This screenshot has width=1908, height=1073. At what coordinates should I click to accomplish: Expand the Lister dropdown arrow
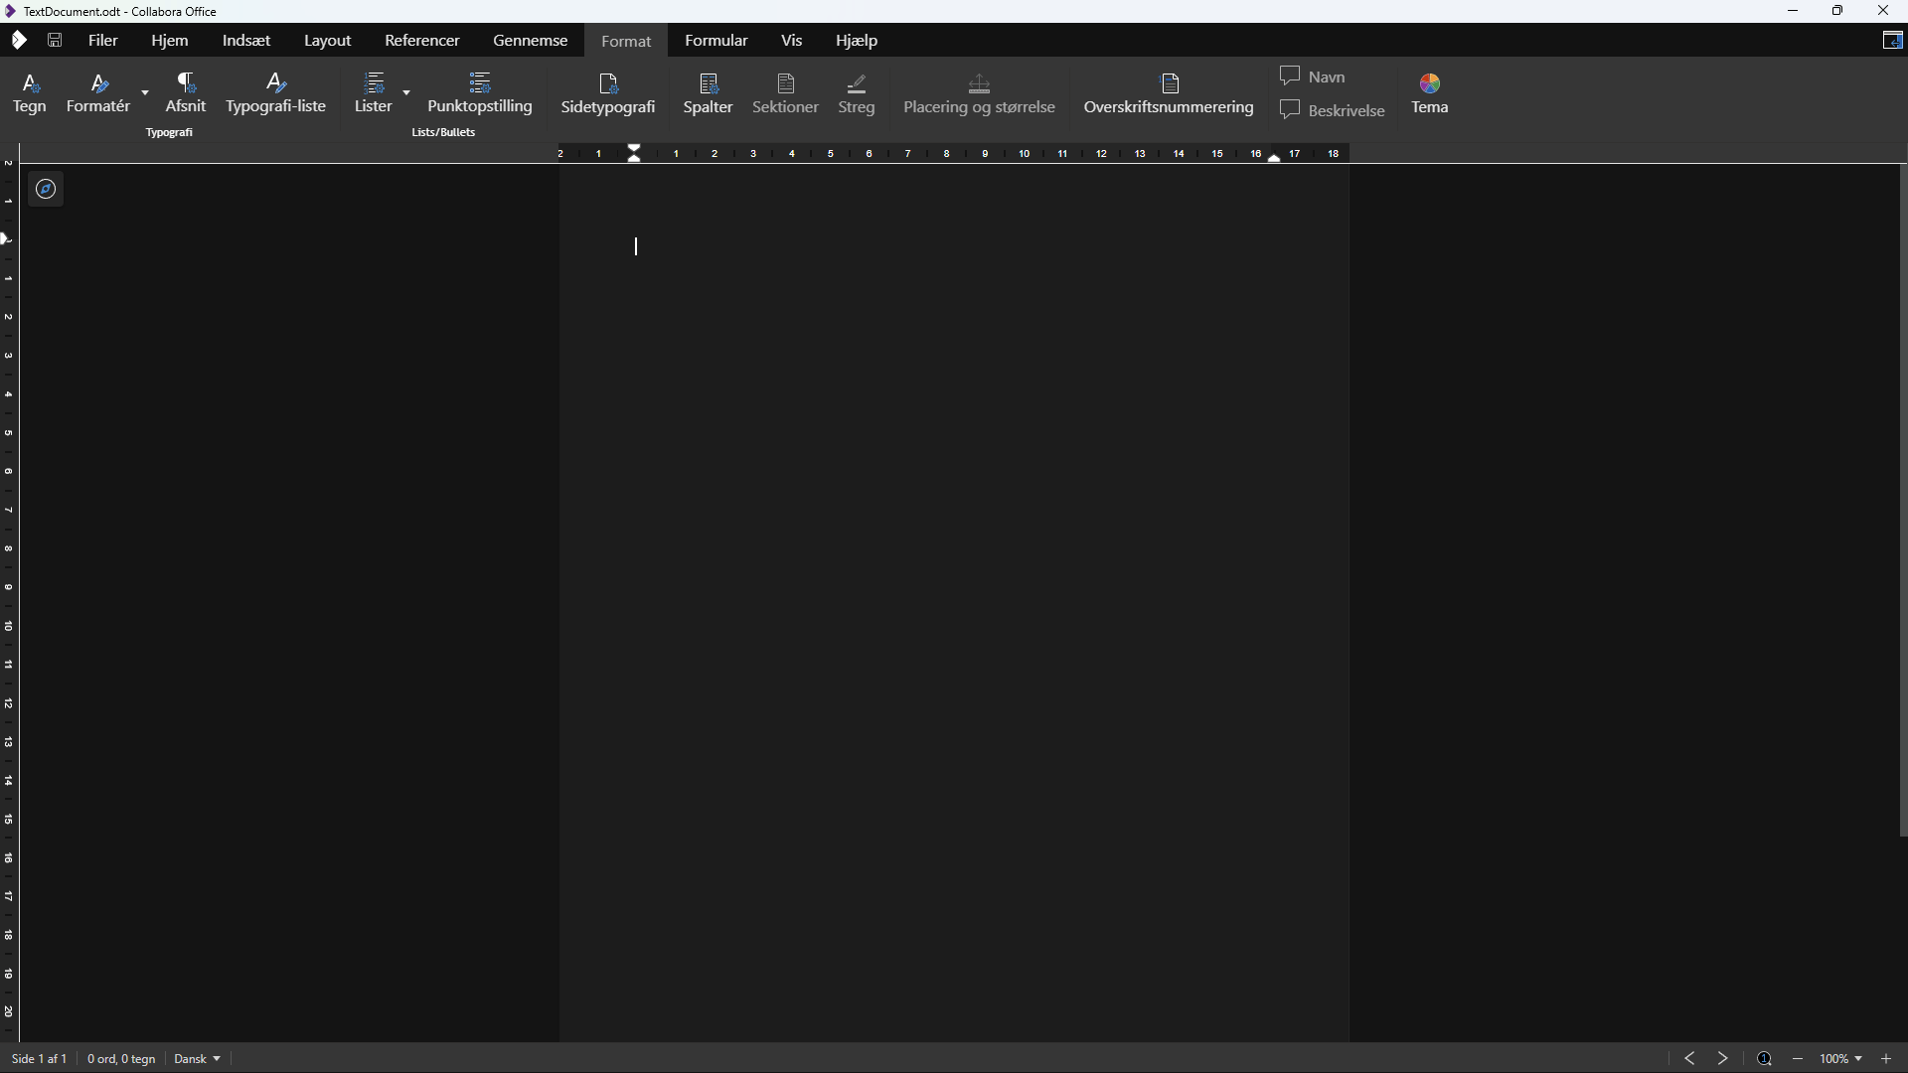pos(406,93)
